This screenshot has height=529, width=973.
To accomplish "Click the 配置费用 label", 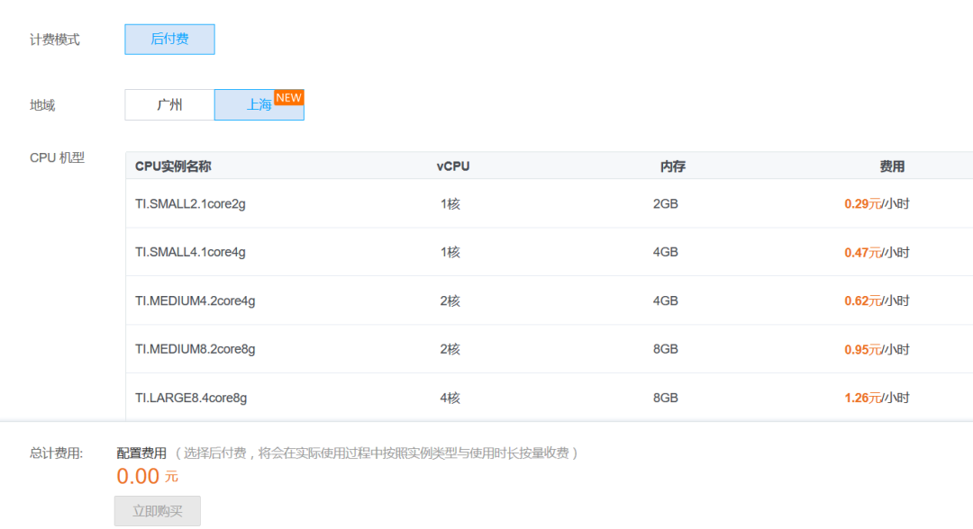I will point(141,453).
